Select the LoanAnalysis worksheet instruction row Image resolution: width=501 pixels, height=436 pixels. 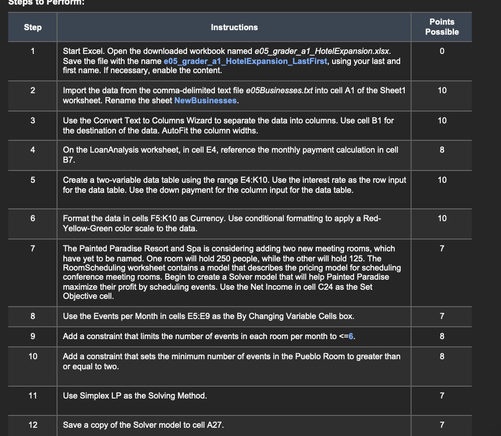(234, 155)
